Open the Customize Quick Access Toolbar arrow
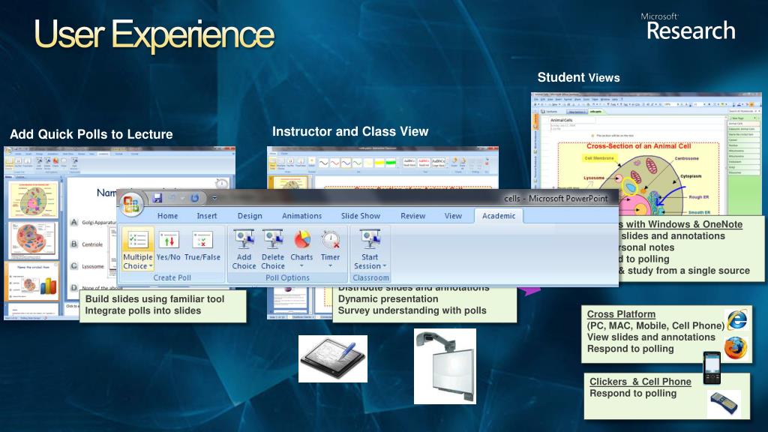The image size is (768, 432). click(214, 198)
